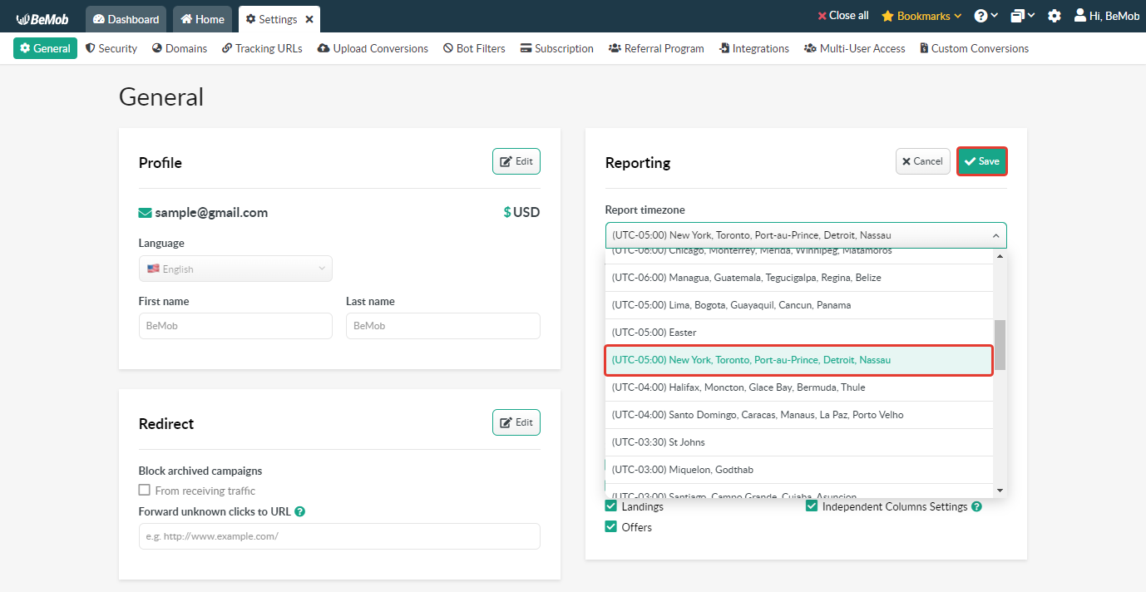Viewport: 1146px width, 592px height.
Task: Uncheck the Offers checkbox
Action: (611, 527)
